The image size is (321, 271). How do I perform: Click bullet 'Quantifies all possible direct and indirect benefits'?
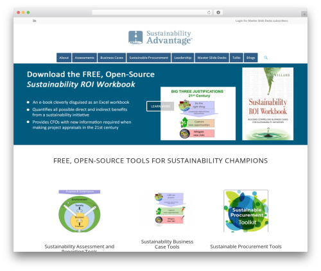(80, 110)
